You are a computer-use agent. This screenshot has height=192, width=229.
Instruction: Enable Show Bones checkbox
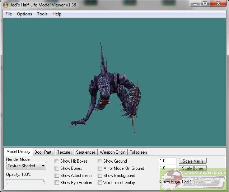pyautogui.click(x=57, y=168)
